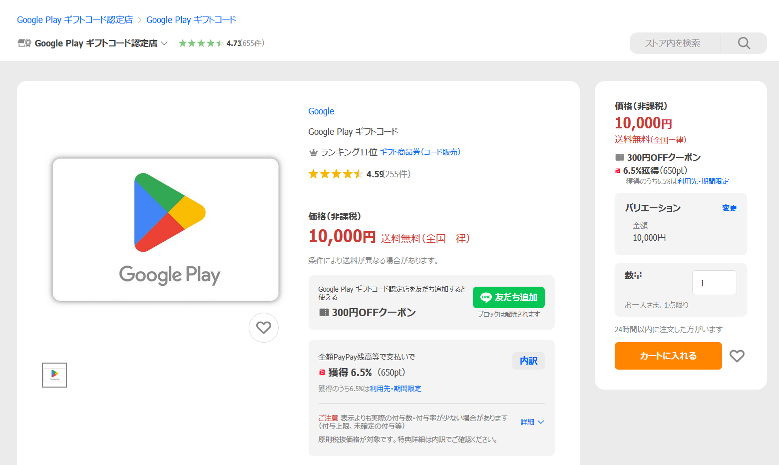The width and height of the screenshot is (779, 465).
Task: Add item with カートに入れる button
Action: point(668,356)
